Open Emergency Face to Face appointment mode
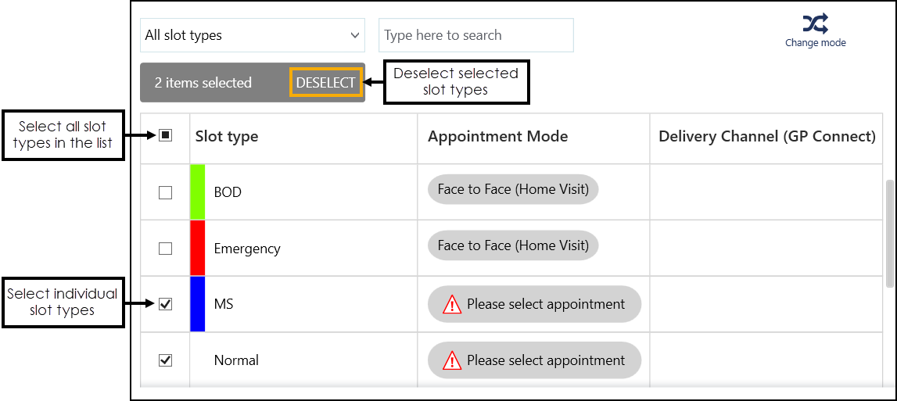This screenshot has height=401, width=897. (x=513, y=245)
